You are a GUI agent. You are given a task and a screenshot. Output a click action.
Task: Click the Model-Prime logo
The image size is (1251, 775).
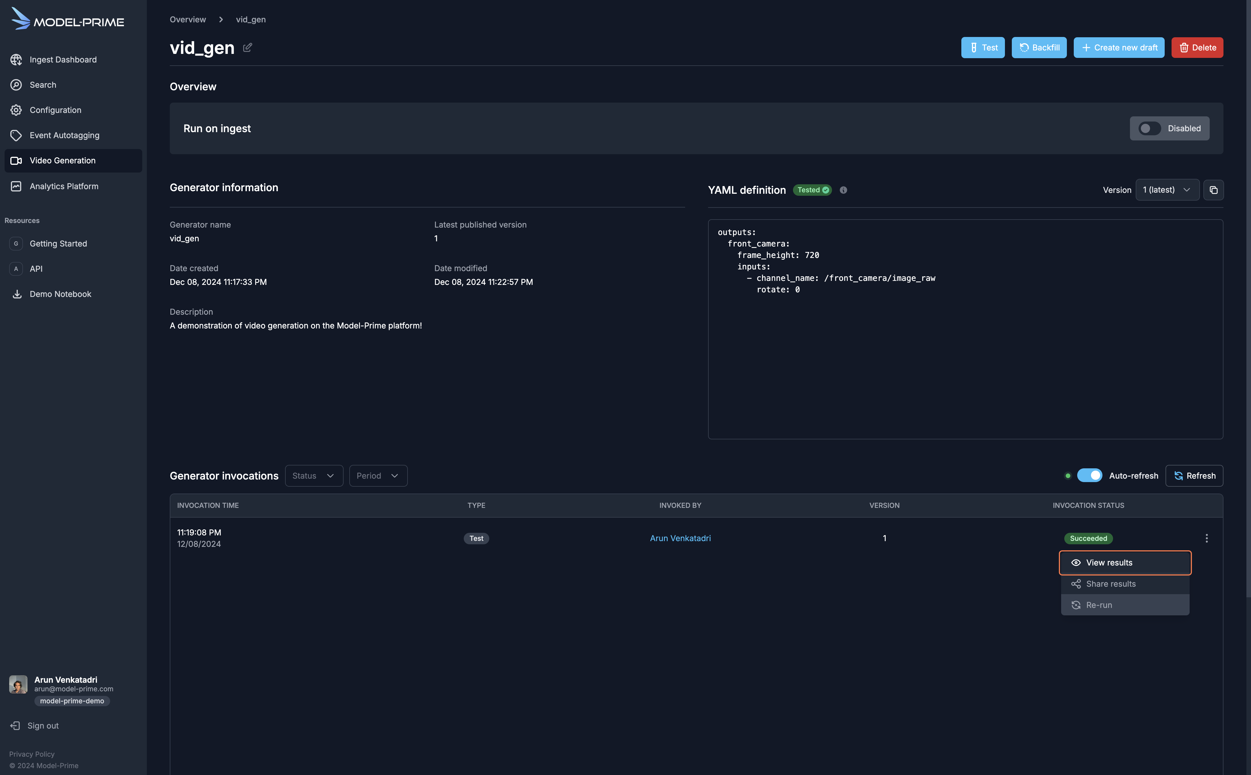[67, 19]
